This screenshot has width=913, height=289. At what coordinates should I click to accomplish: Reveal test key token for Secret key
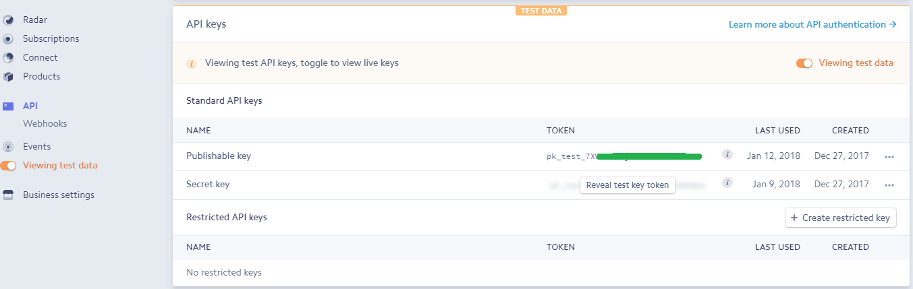(x=627, y=185)
